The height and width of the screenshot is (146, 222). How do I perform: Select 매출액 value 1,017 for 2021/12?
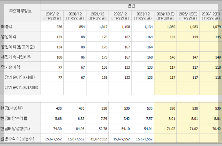tap(103, 27)
